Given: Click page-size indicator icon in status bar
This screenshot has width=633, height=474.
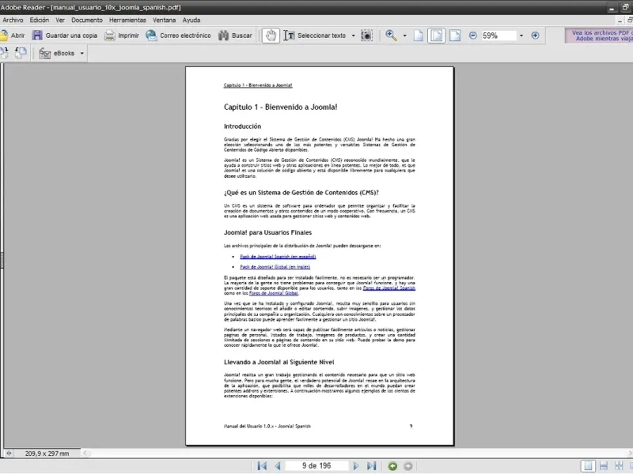Looking at the screenshot, I should tap(9, 453).
